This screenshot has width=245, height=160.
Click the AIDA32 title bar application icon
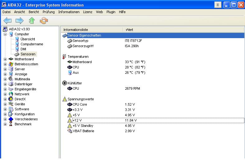click(4, 5)
